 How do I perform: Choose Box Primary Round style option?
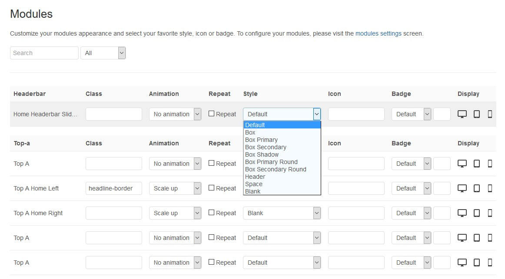(x=271, y=162)
